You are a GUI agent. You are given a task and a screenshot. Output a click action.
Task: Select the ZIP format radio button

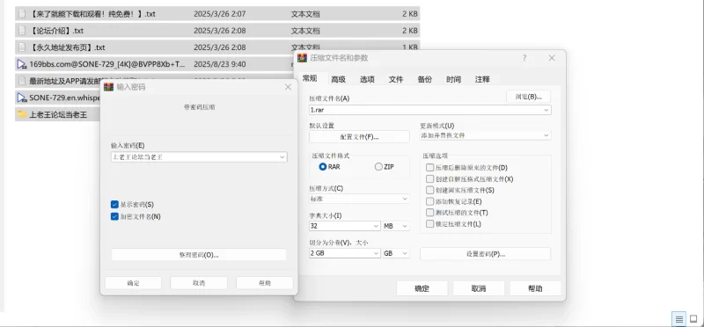378,167
